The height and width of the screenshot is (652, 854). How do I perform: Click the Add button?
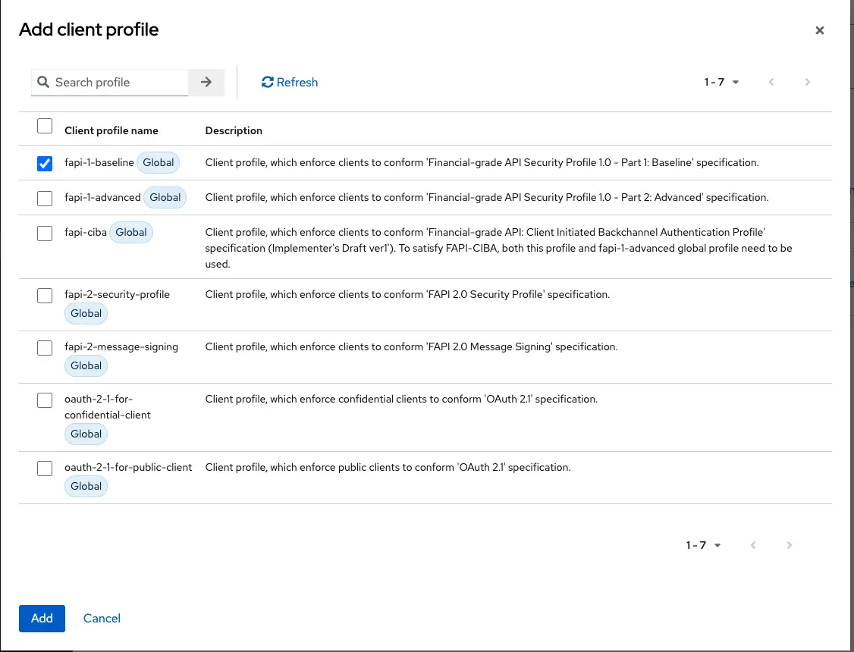point(42,619)
